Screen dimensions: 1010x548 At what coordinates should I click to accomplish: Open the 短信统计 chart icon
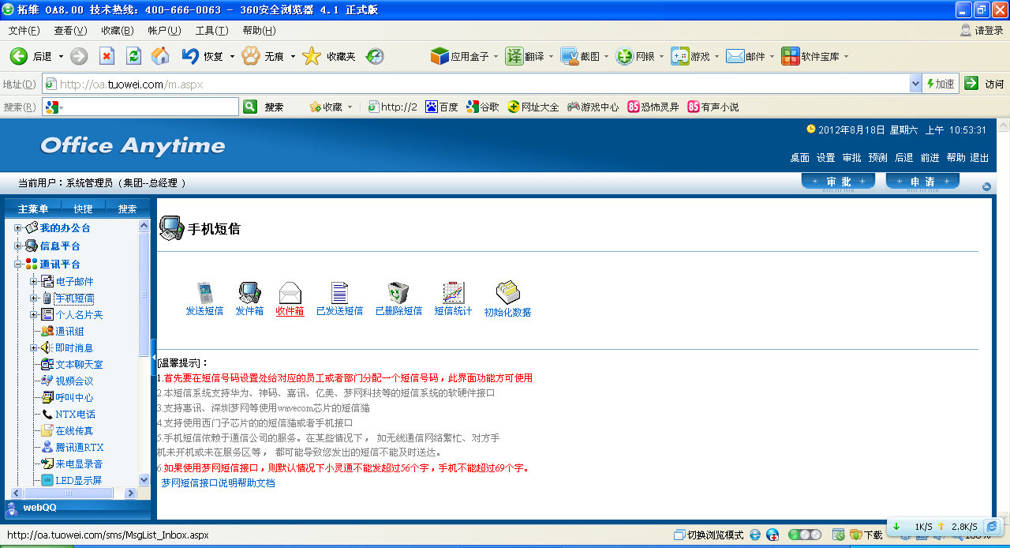(x=453, y=293)
